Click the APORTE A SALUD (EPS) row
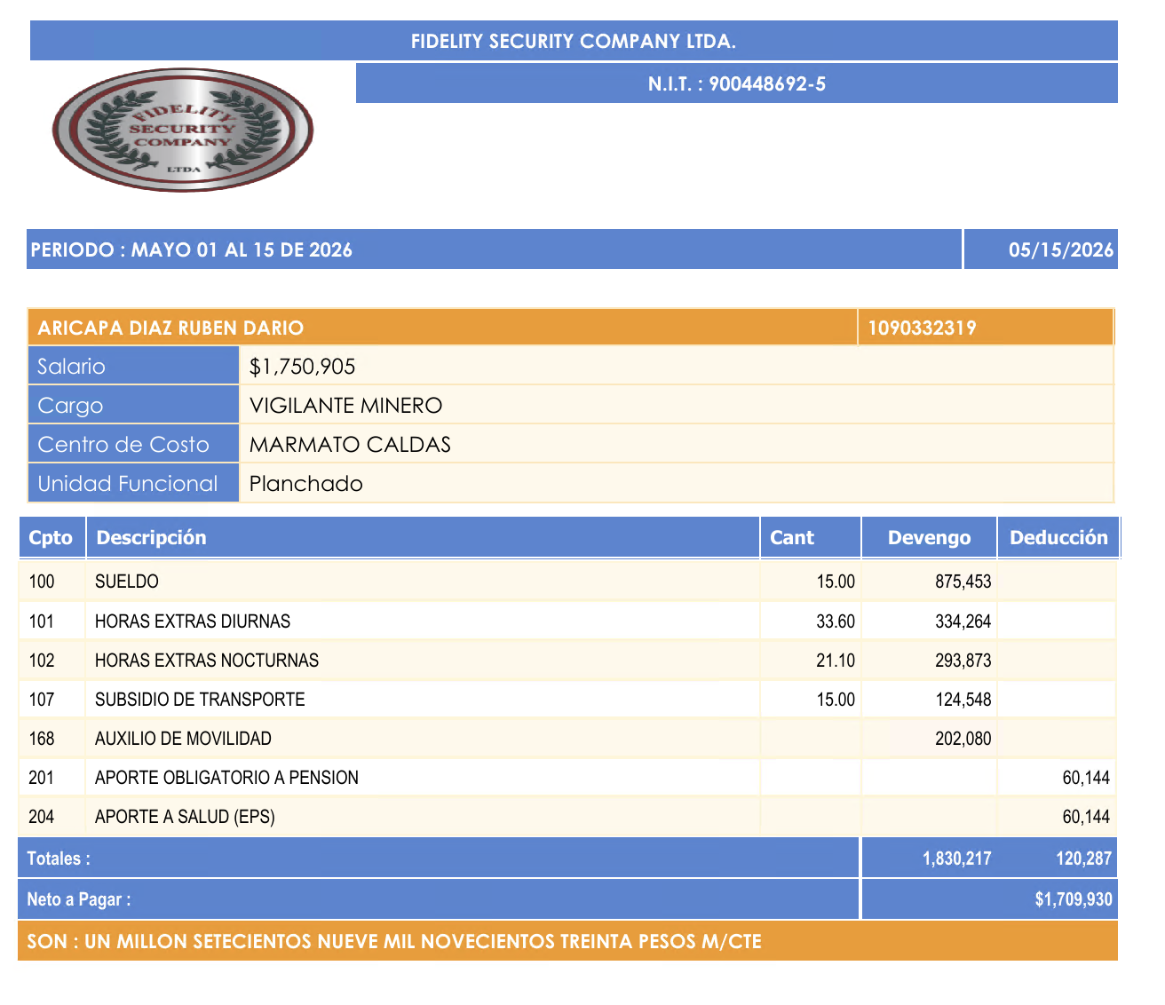Image resolution: width=1165 pixels, height=1005 pixels. (567, 816)
